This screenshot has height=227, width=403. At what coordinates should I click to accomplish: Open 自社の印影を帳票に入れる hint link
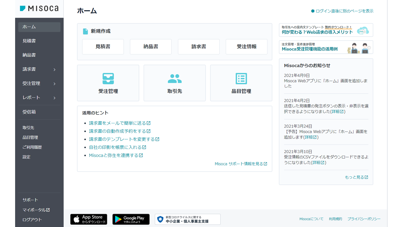tap(115, 147)
